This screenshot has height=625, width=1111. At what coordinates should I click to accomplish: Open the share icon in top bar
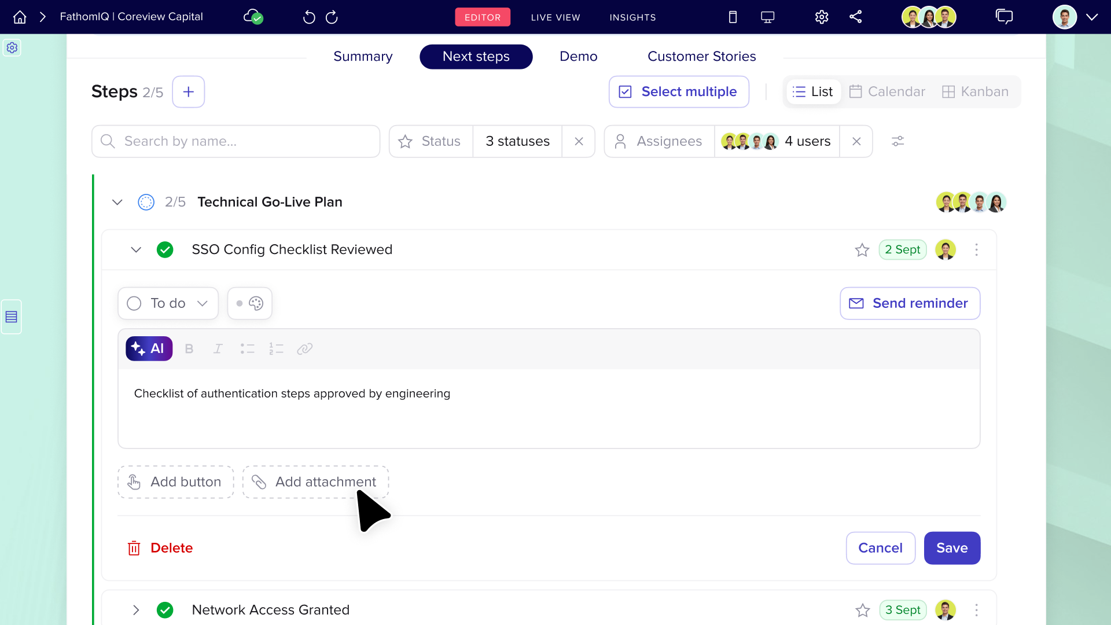coord(855,17)
